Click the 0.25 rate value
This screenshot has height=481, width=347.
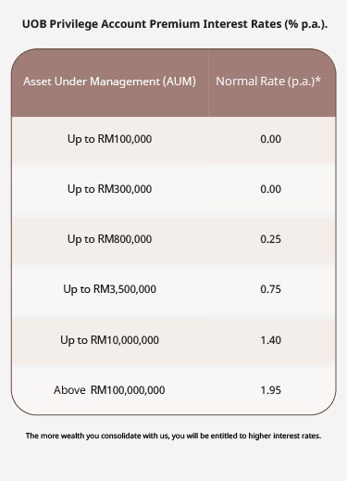click(270, 239)
